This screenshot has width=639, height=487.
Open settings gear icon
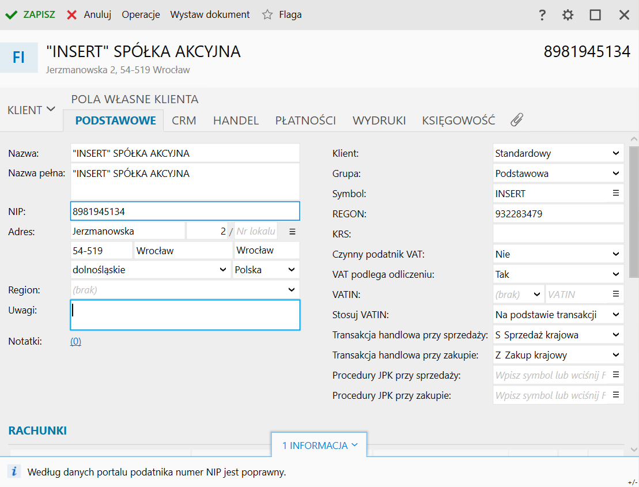[x=568, y=15]
